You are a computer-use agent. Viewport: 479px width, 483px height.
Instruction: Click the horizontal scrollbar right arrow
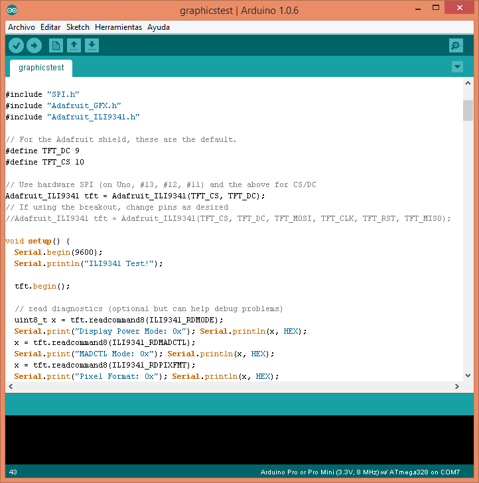click(456, 387)
